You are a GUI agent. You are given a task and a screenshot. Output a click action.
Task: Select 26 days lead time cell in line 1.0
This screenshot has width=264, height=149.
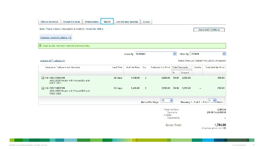[118, 78]
